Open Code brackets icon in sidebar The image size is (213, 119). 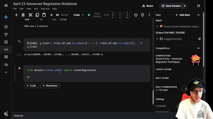6,50
